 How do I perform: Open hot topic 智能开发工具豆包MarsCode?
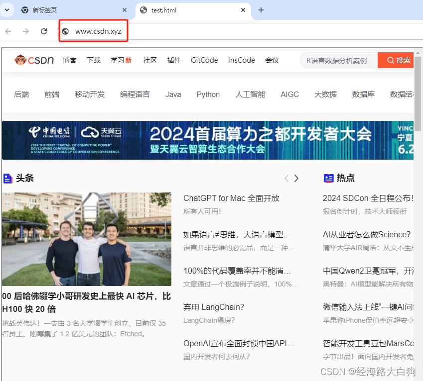[x=368, y=344]
